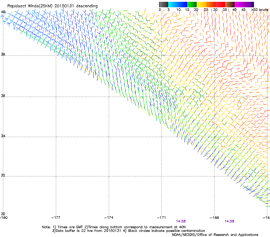Image resolution: width=270 pixels, height=237 pixels.
Task: Click the NOAA/NESDIS Office of Research credit line
Action: pyautogui.click(x=215, y=234)
